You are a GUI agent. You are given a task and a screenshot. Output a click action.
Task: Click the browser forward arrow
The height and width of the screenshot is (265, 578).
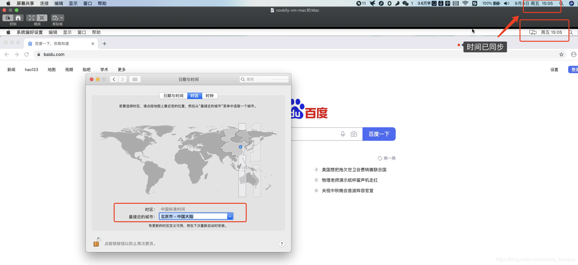click(17, 54)
